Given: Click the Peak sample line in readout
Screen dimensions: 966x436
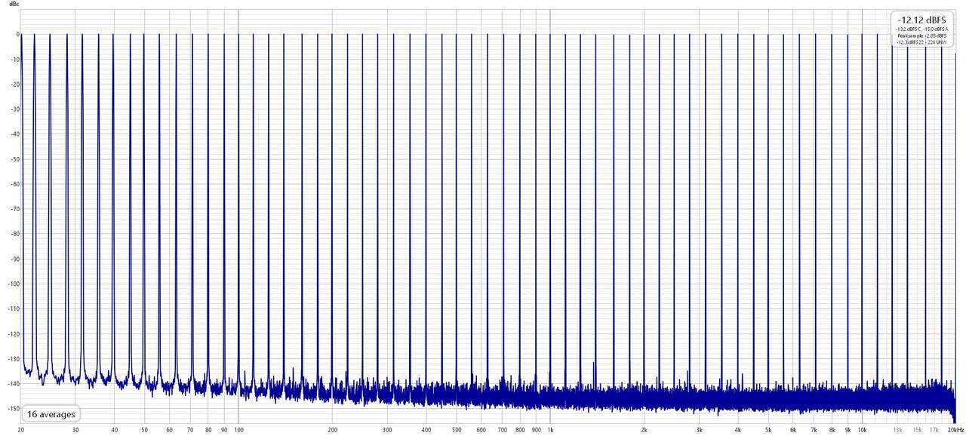Looking at the screenshot, I should 921,35.
